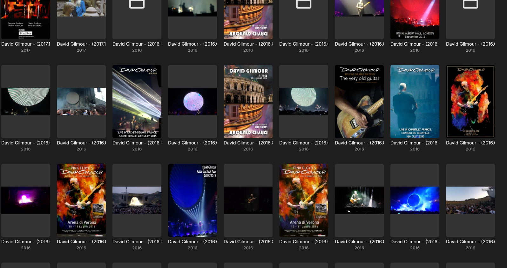Click the 2016 year under the Rattle that lock Tour poster
Screen dimensions: 507x268
tap(193, 248)
